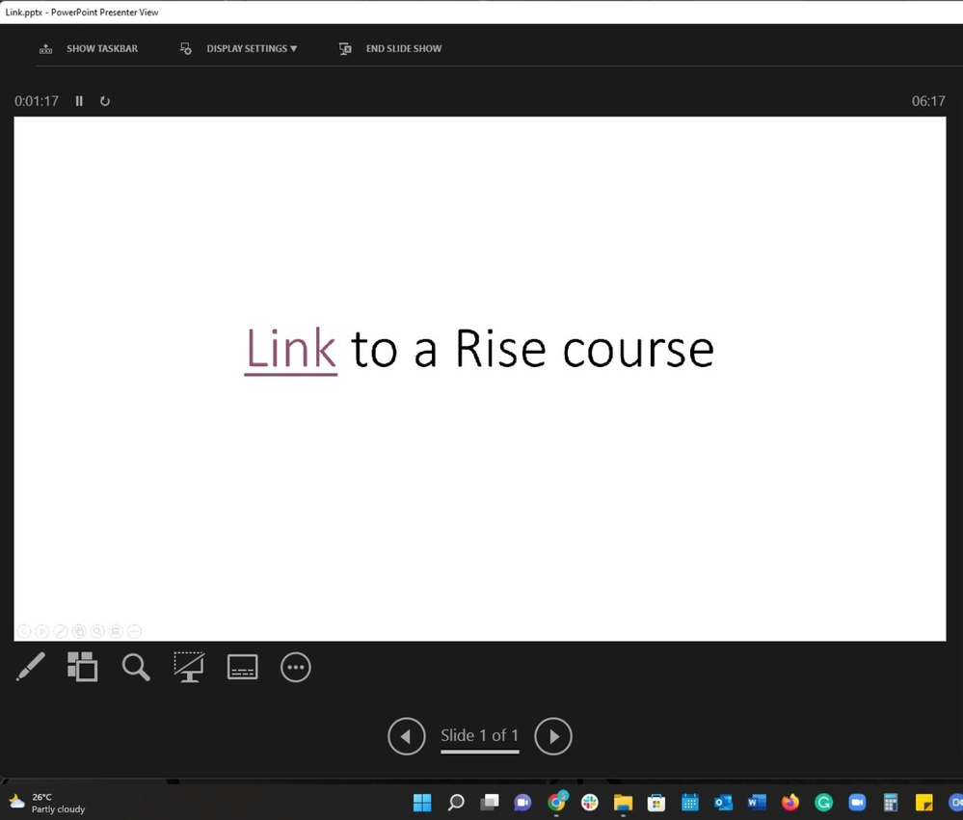Click End Slide Show
The image size is (963, 820).
tap(390, 48)
